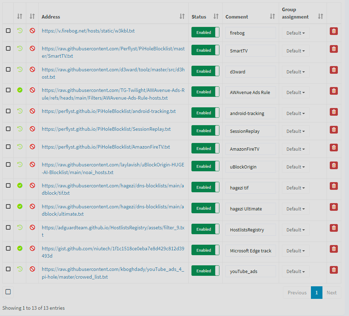
Task: Click the select-all checkbox below the table
Action: (8, 292)
